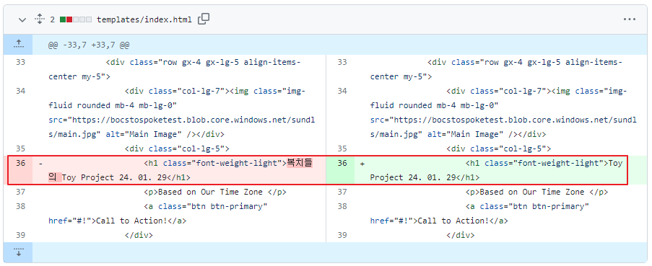Select right side line number 33

[x=342, y=62]
